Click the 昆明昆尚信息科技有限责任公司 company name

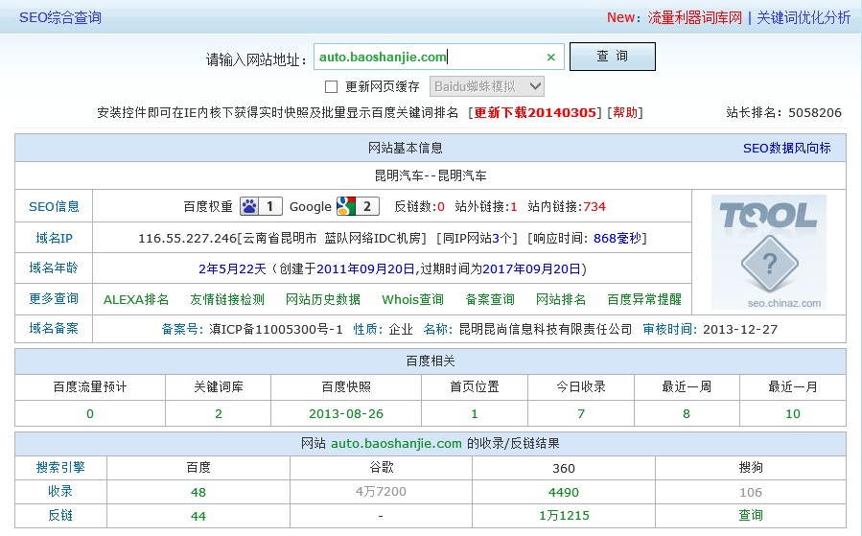(x=546, y=329)
